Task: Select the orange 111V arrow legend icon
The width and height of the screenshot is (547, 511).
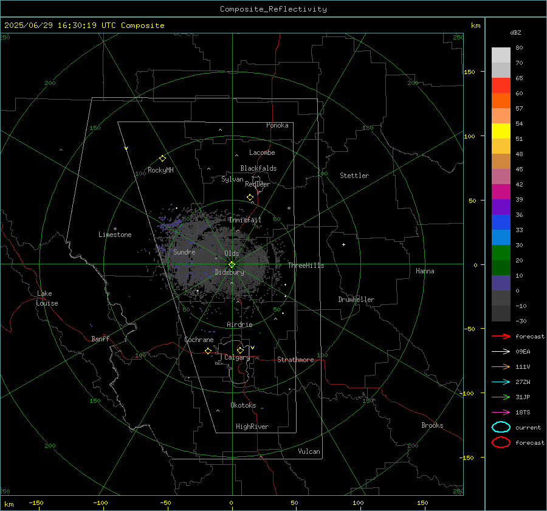Action: [501, 366]
